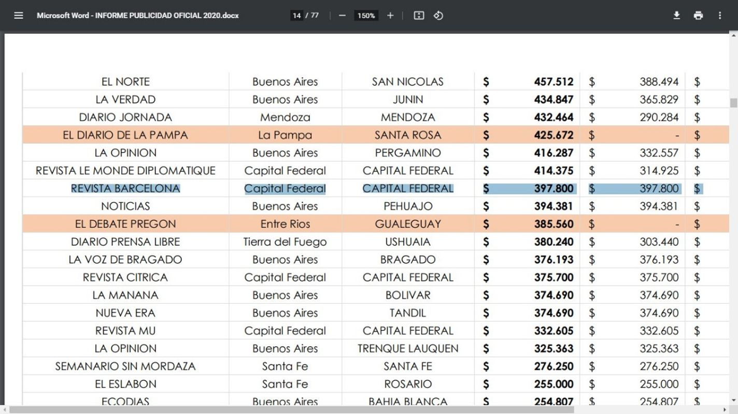Select the amount 303.440
The width and height of the screenshot is (738, 414).
[659, 242]
